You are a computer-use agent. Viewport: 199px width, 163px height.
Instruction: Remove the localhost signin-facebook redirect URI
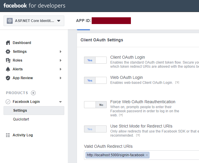[147, 155]
